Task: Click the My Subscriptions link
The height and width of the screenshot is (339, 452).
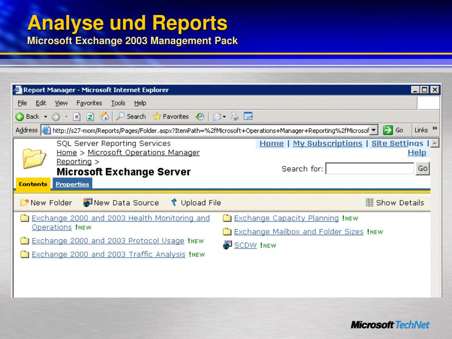Action: 328,143
